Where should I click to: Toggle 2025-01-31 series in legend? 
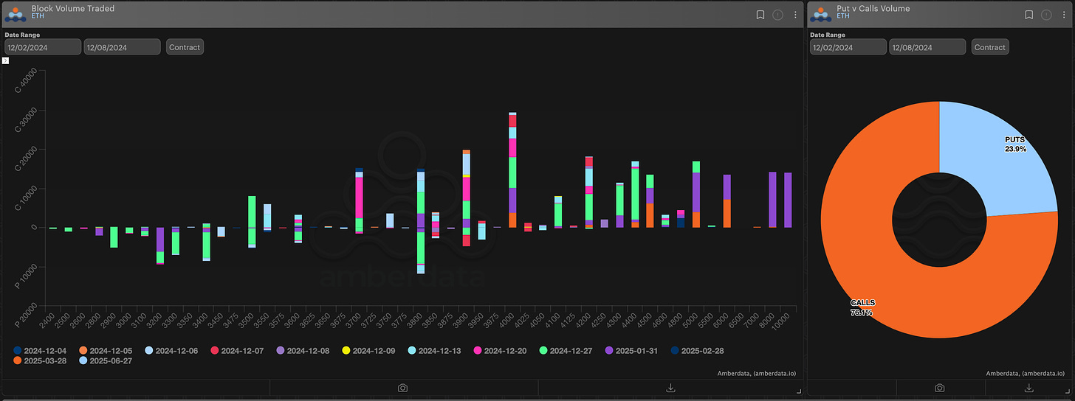632,351
